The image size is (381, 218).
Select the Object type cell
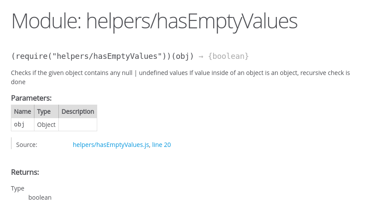(x=46, y=124)
